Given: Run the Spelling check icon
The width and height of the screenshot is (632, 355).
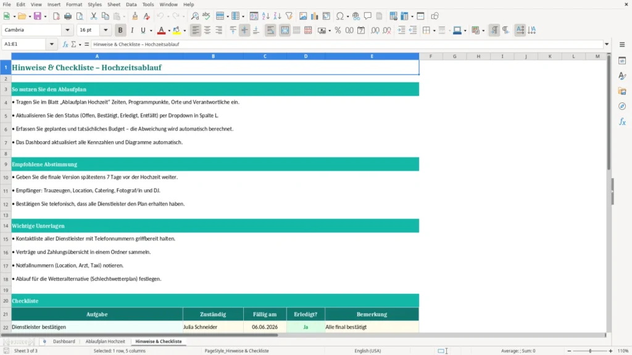Looking at the screenshot, I should click(206, 16).
